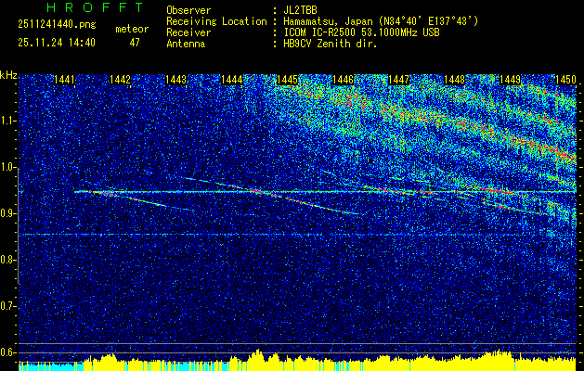
Task: Pick the 1450 marker at right edge
Action: (565, 81)
